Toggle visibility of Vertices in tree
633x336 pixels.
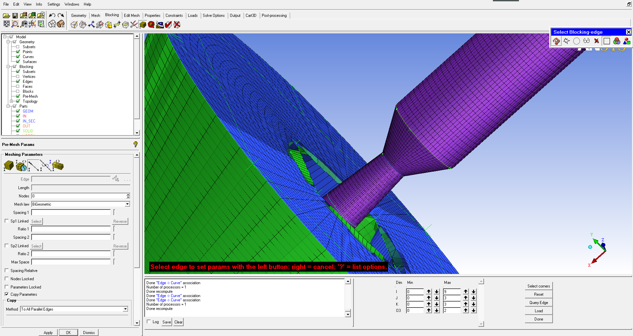click(x=18, y=77)
